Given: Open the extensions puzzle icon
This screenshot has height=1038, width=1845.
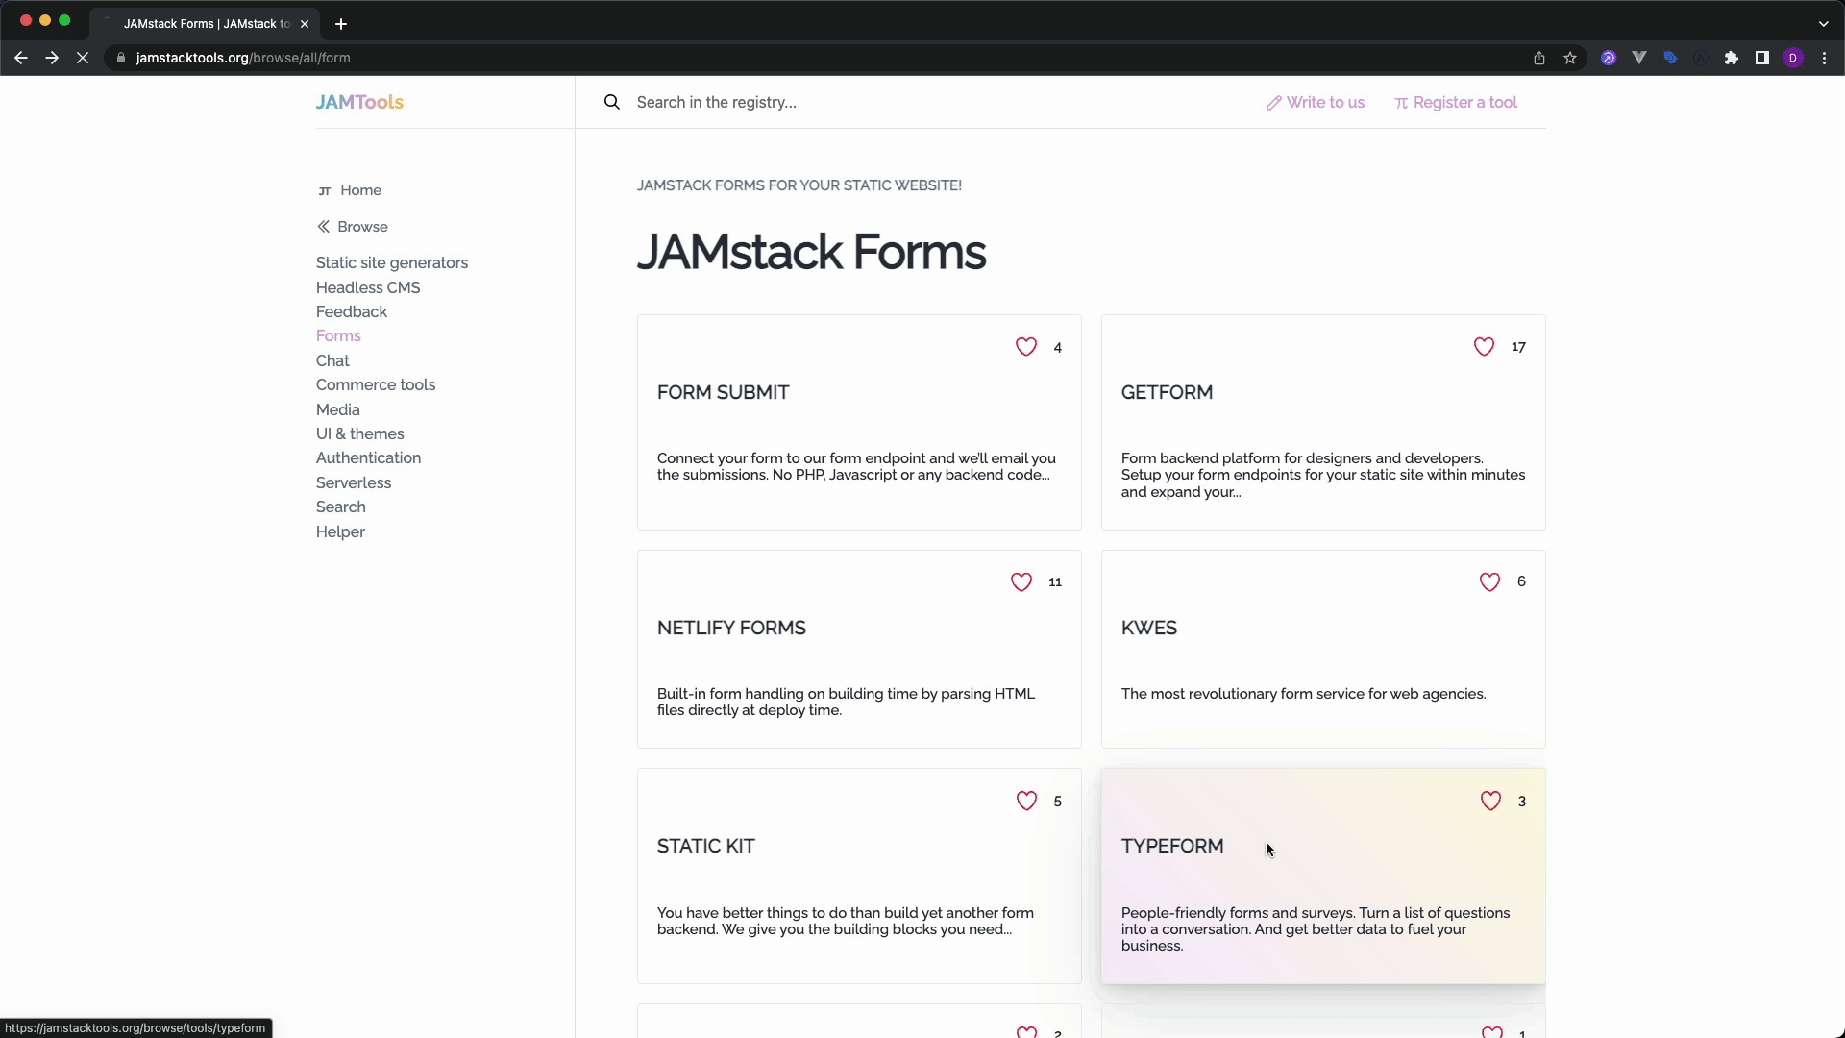Looking at the screenshot, I should (x=1732, y=58).
